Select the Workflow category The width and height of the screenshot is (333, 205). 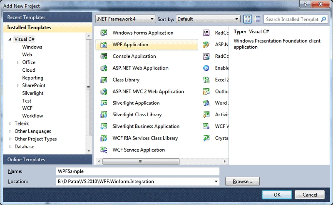[x=32, y=116]
